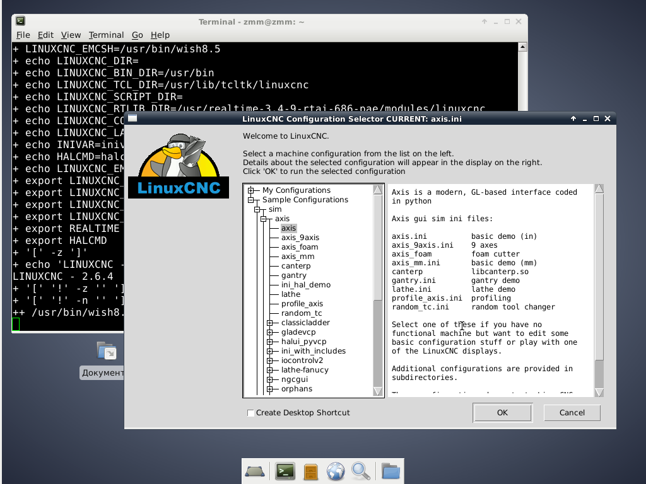The height and width of the screenshot is (484, 646).
Task: Expand the My Configurations tree node
Action: [251, 190]
